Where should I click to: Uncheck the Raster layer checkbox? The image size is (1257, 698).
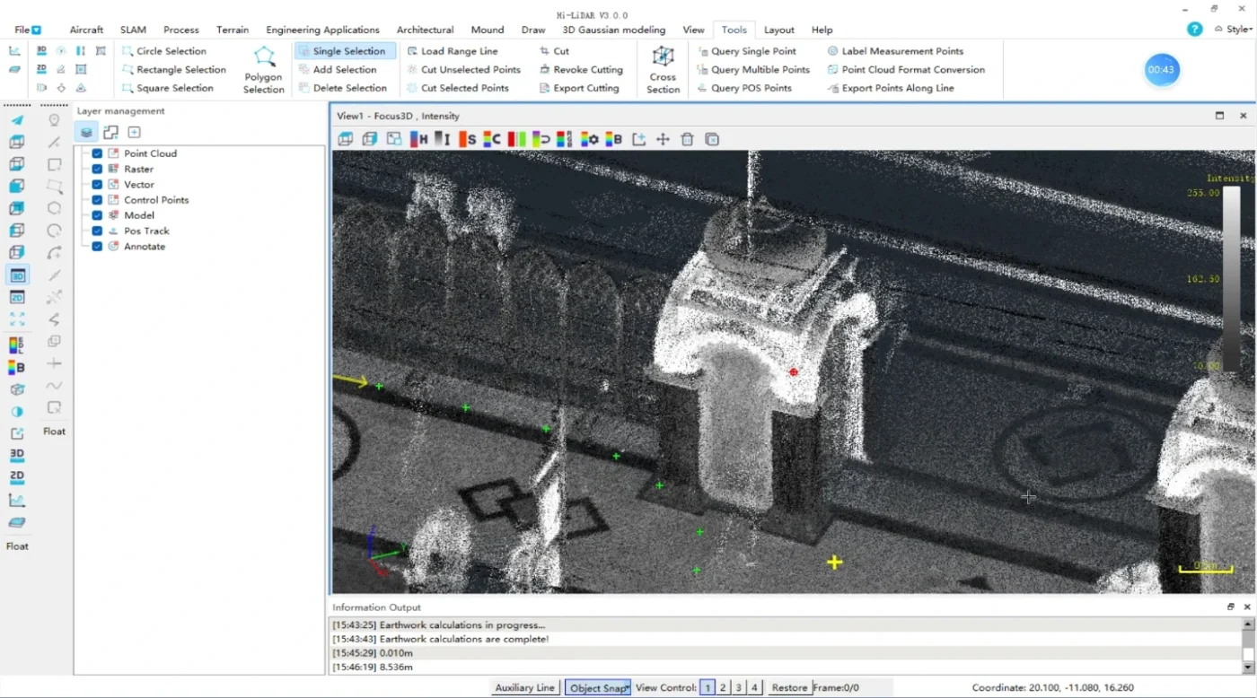click(x=97, y=169)
